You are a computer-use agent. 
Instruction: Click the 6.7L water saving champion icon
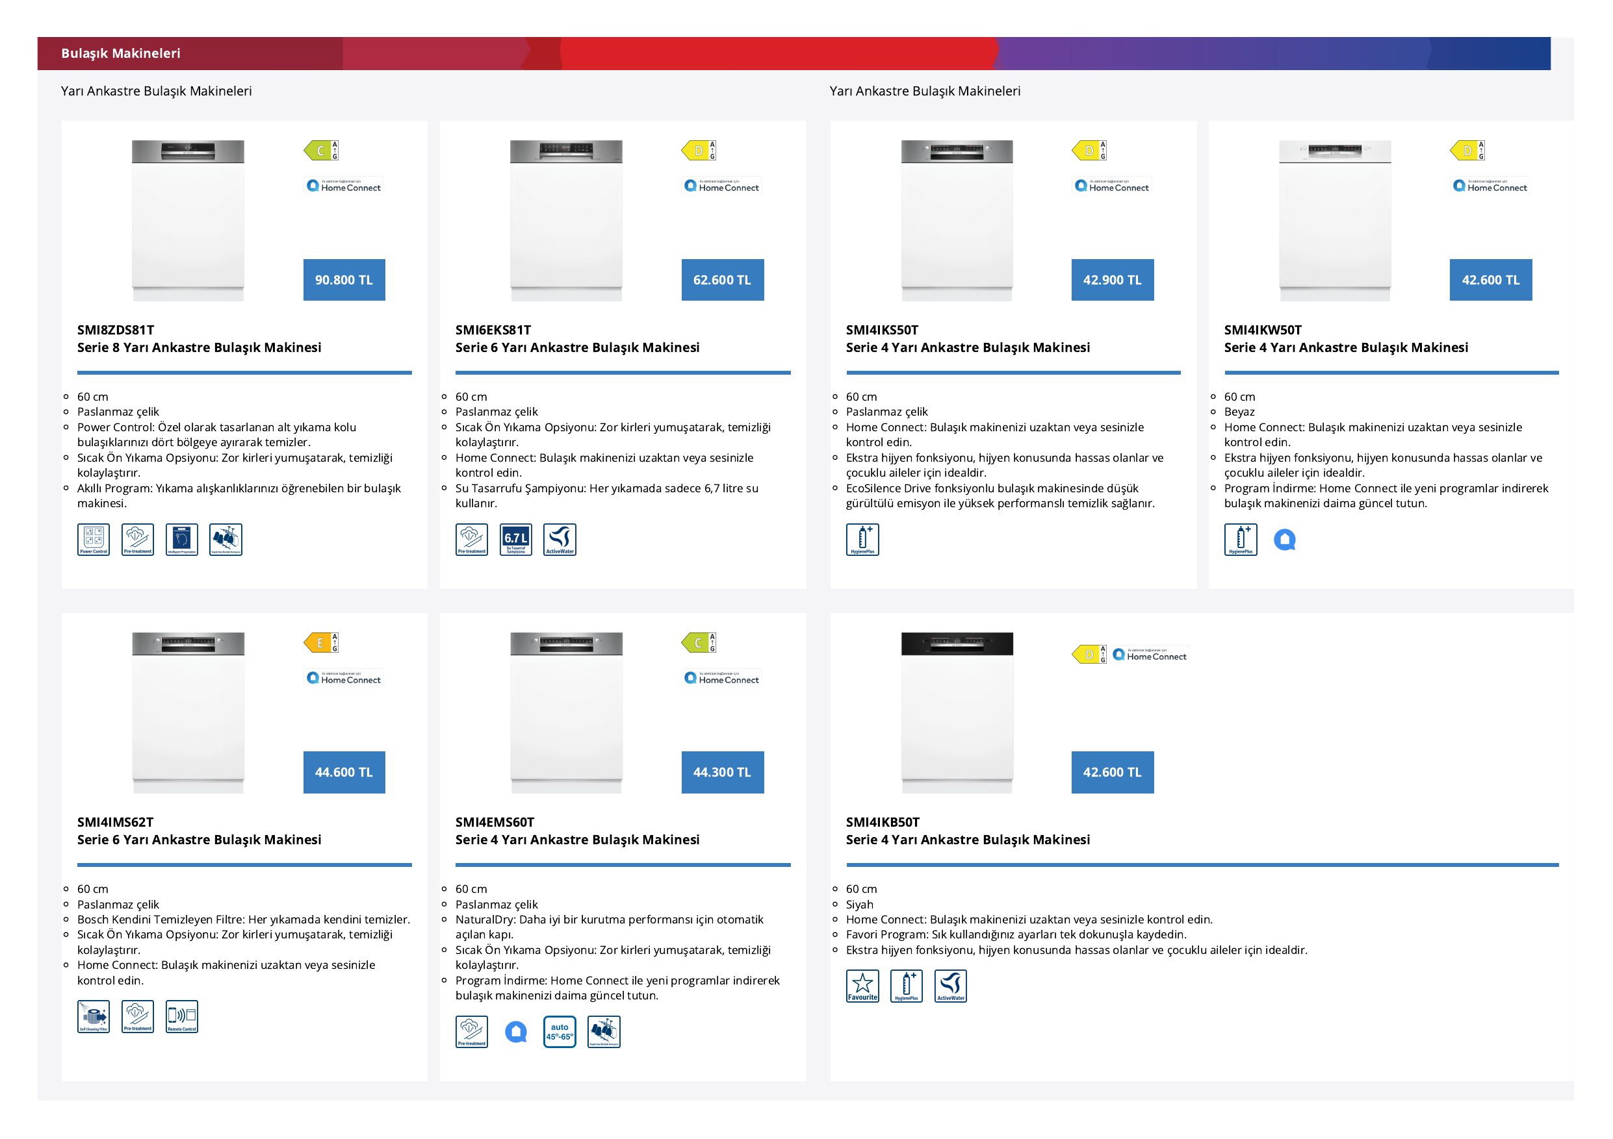pos(515,540)
